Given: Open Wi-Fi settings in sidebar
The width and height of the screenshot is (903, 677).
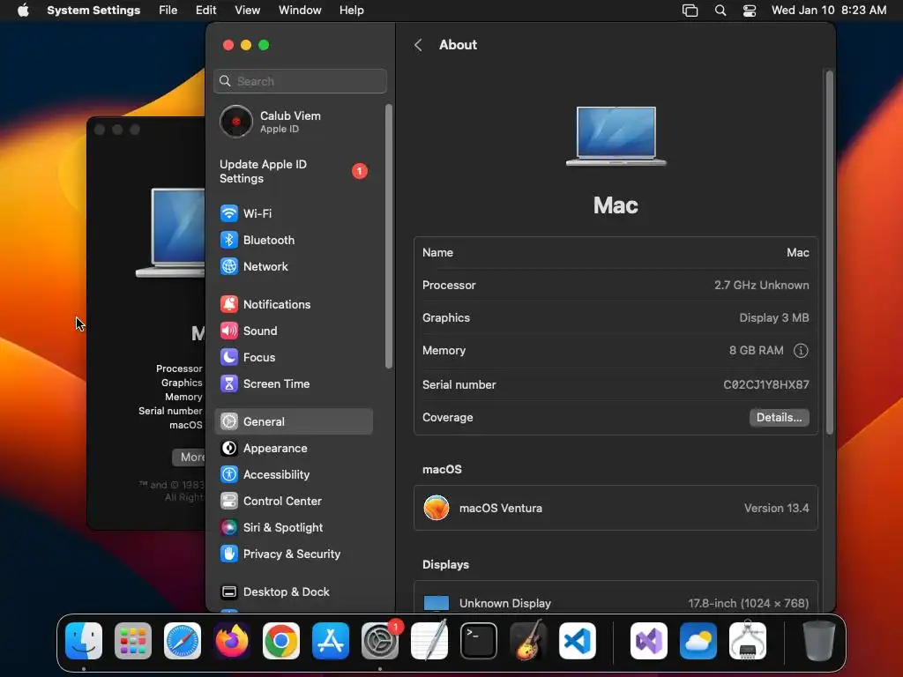Looking at the screenshot, I should click(x=294, y=213).
